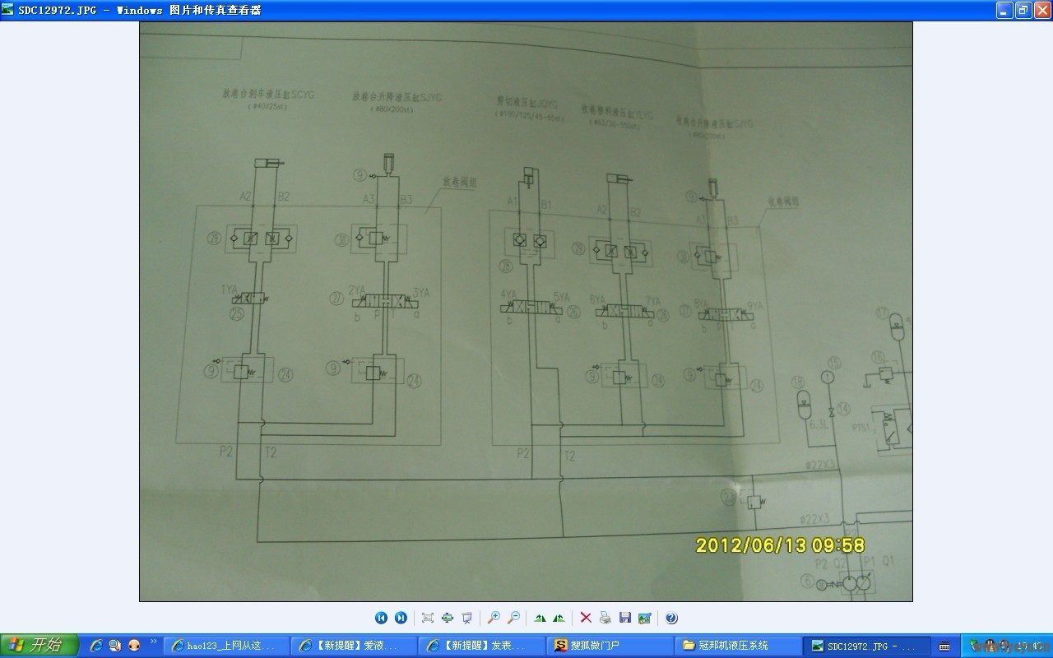This screenshot has height=658, width=1053.
Task: Switch to 搜狐微门户 taskbar window
Action: click(610, 646)
